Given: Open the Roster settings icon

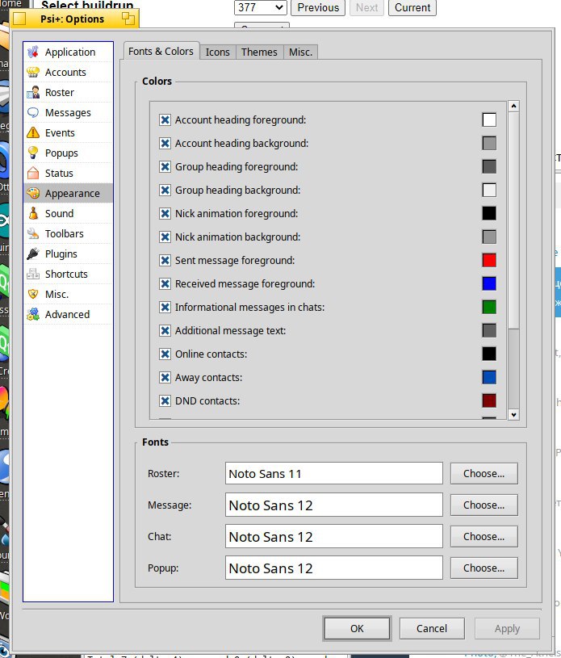Looking at the screenshot, I should coord(33,92).
